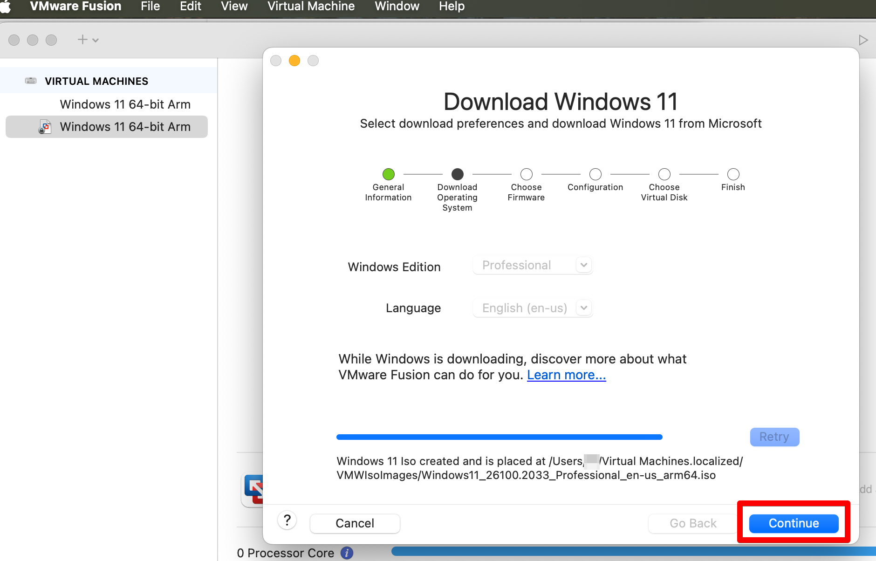The height and width of the screenshot is (561, 876).
Task: Open the Edit menu
Action: point(191,7)
